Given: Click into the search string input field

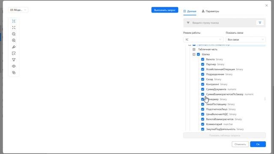Looking at the screenshot, I should click(x=223, y=23).
